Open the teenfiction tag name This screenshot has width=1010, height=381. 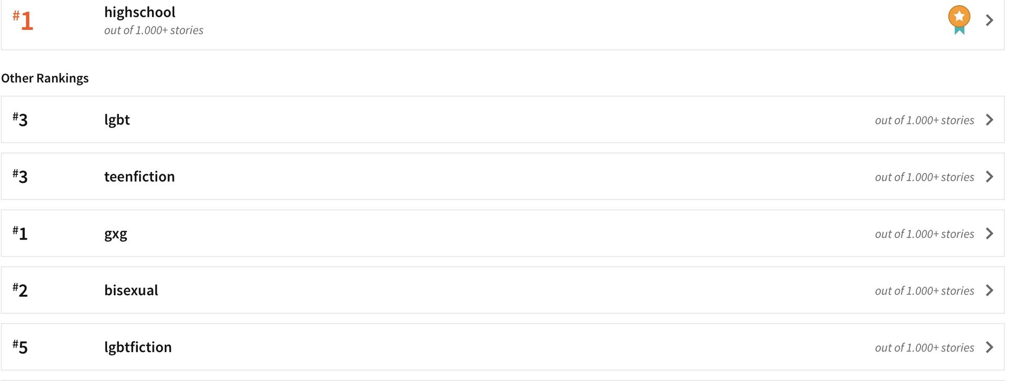(139, 176)
